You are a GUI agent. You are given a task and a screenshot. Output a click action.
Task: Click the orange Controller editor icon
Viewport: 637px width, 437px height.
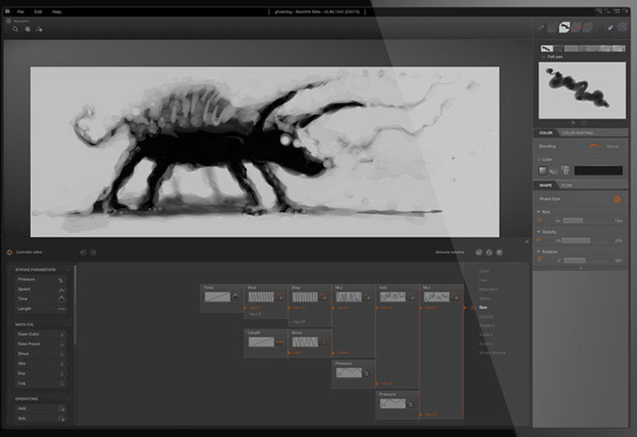tap(9, 252)
